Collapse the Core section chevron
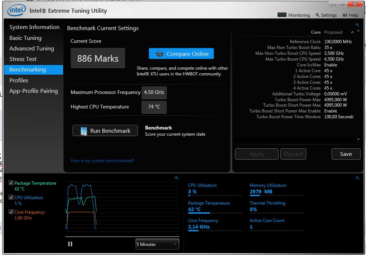This screenshot has width=366, height=255. (352, 32)
